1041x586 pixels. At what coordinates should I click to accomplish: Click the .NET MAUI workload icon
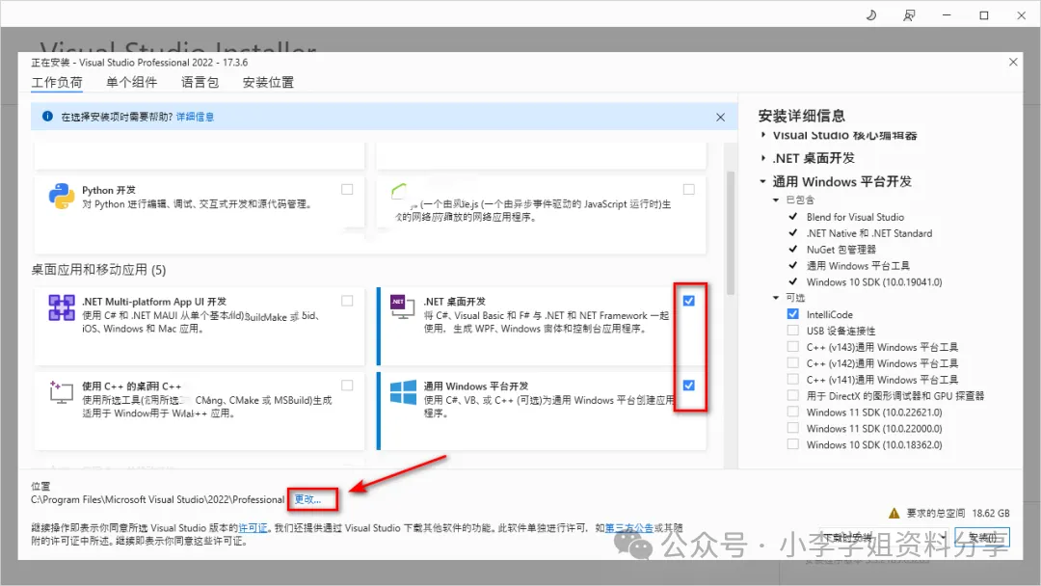coord(61,307)
